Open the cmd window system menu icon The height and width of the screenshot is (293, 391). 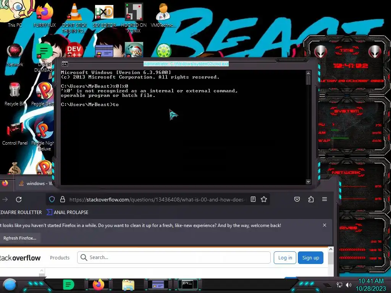pyautogui.click(x=65, y=64)
